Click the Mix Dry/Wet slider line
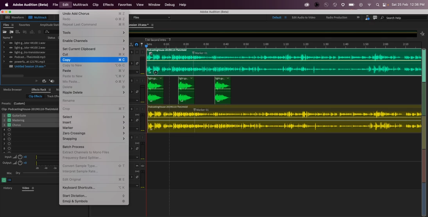Viewport: 428px width, 217px height. 41,173
